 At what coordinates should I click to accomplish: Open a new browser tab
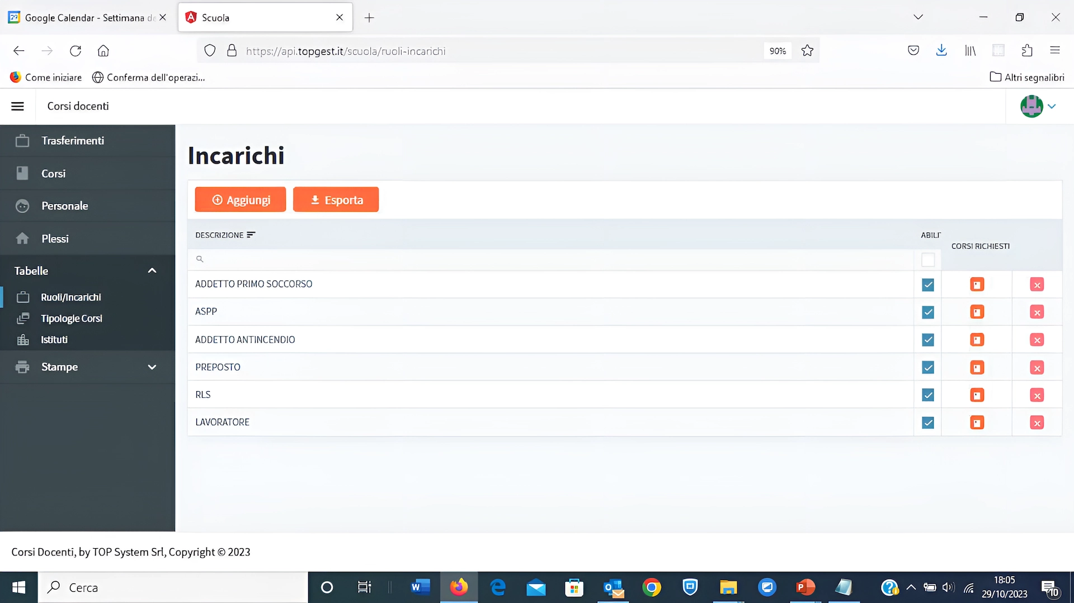[x=369, y=18]
